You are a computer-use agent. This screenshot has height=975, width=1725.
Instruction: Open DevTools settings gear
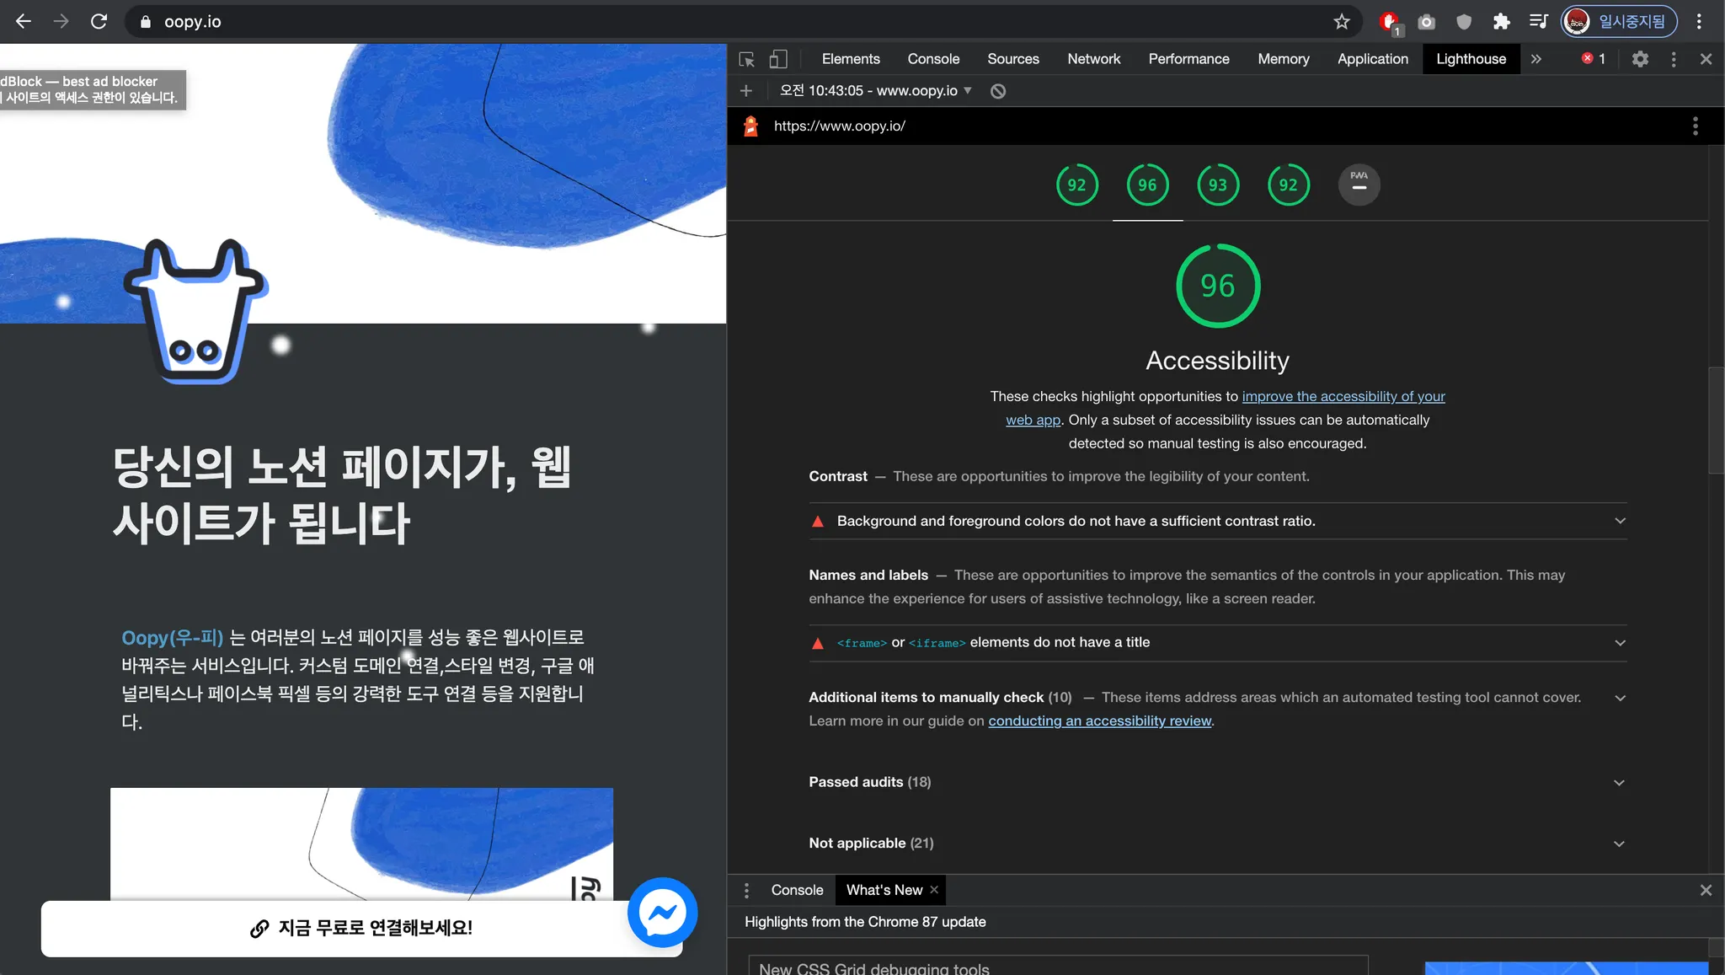click(1639, 59)
